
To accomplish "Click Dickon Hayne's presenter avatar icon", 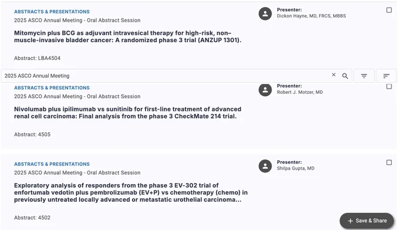I will click(265, 13).
